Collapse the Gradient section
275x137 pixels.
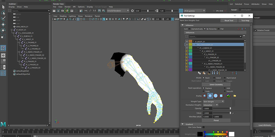pos(183,124)
